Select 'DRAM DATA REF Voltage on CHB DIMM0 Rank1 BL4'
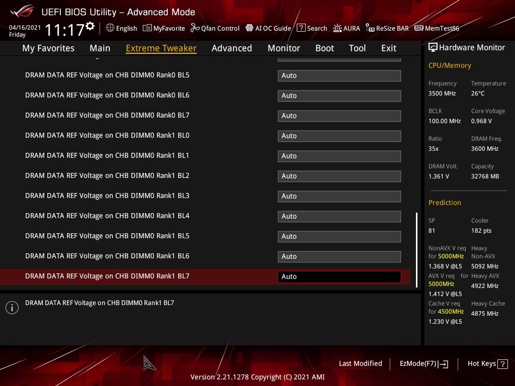This screenshot has height=386, width=515. (107, 216)
